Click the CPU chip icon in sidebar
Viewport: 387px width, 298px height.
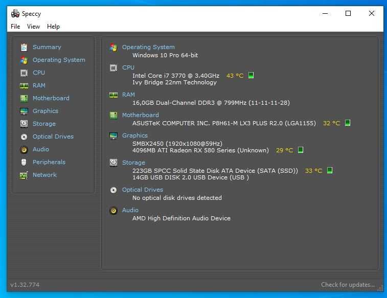(24, 73)
